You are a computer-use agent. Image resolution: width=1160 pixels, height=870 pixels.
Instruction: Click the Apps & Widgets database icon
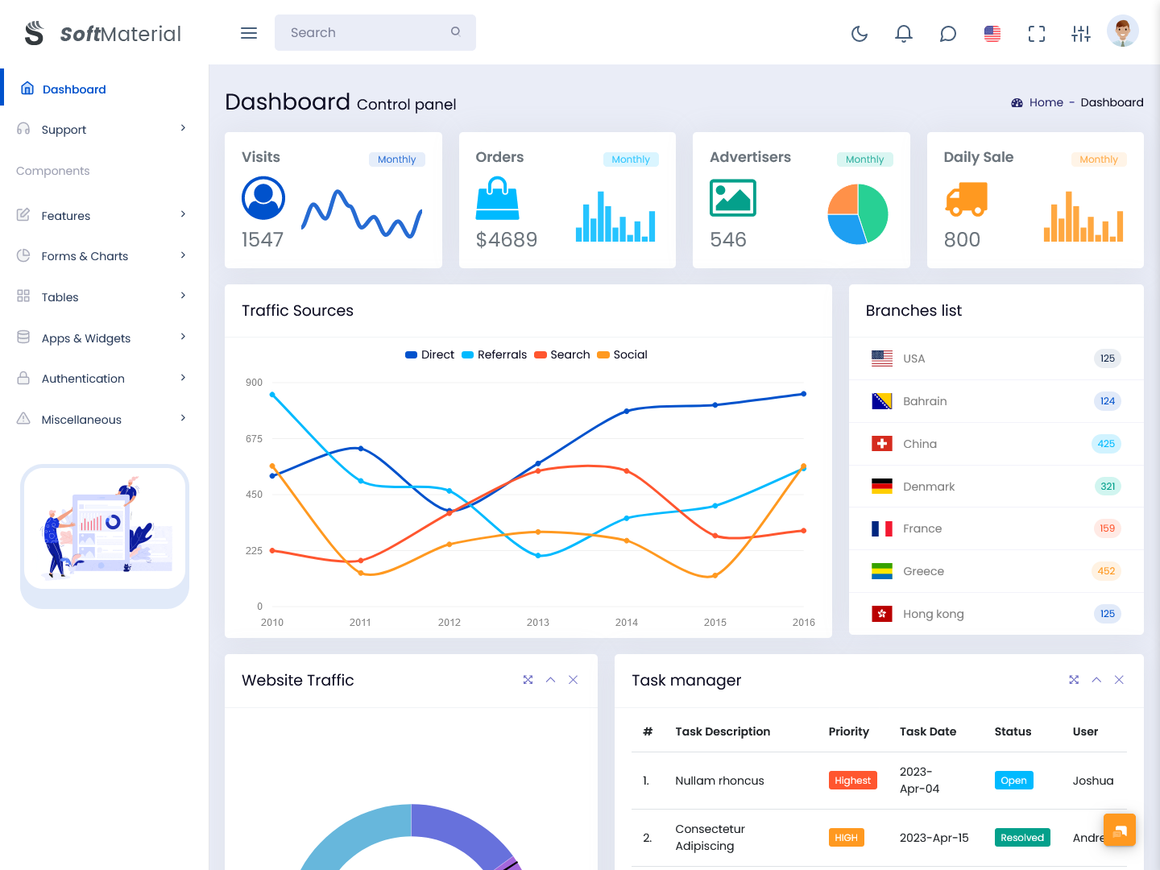pos(23,338)
